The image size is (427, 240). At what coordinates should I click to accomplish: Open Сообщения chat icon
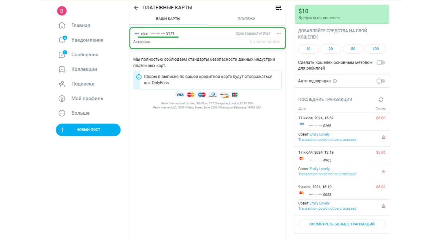pyautogui.click(x=62, y=55)
